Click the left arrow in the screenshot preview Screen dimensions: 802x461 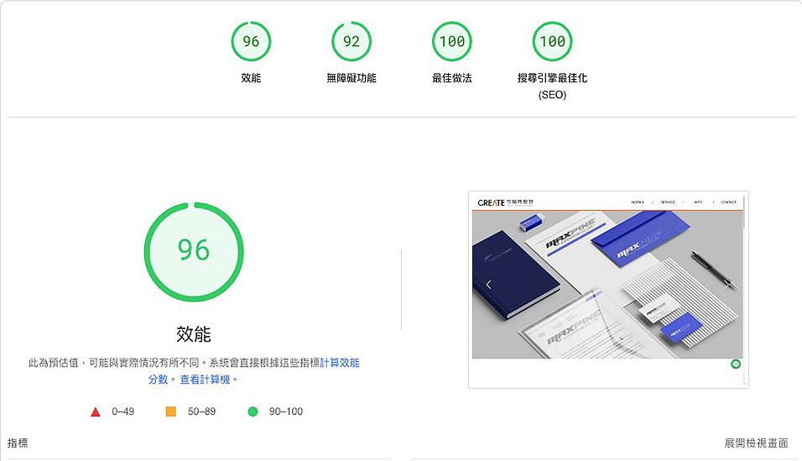click(489, 285)
